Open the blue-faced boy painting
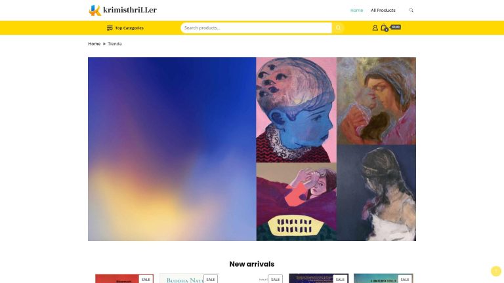Viewport: 504px width, 283px height. point(297,110)
